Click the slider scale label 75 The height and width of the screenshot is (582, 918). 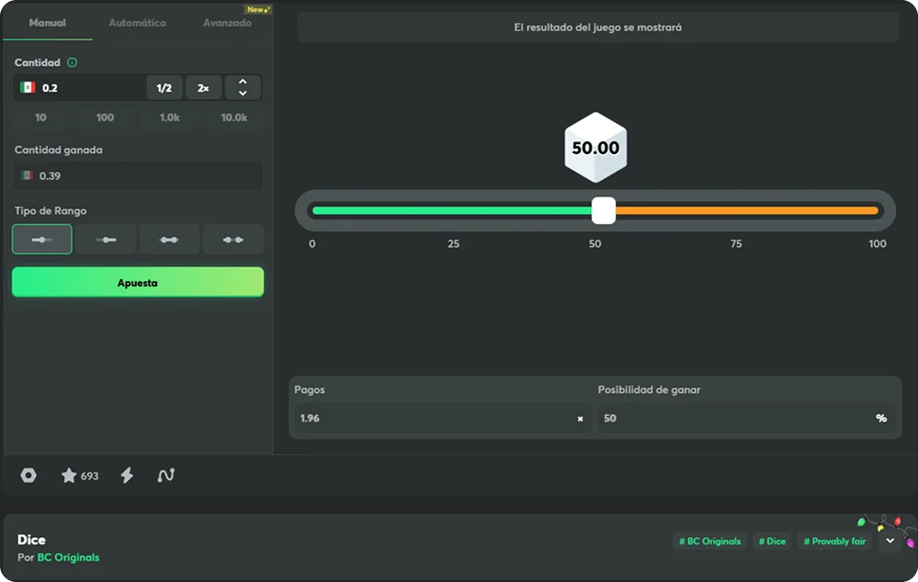click(x=736, y=243)
